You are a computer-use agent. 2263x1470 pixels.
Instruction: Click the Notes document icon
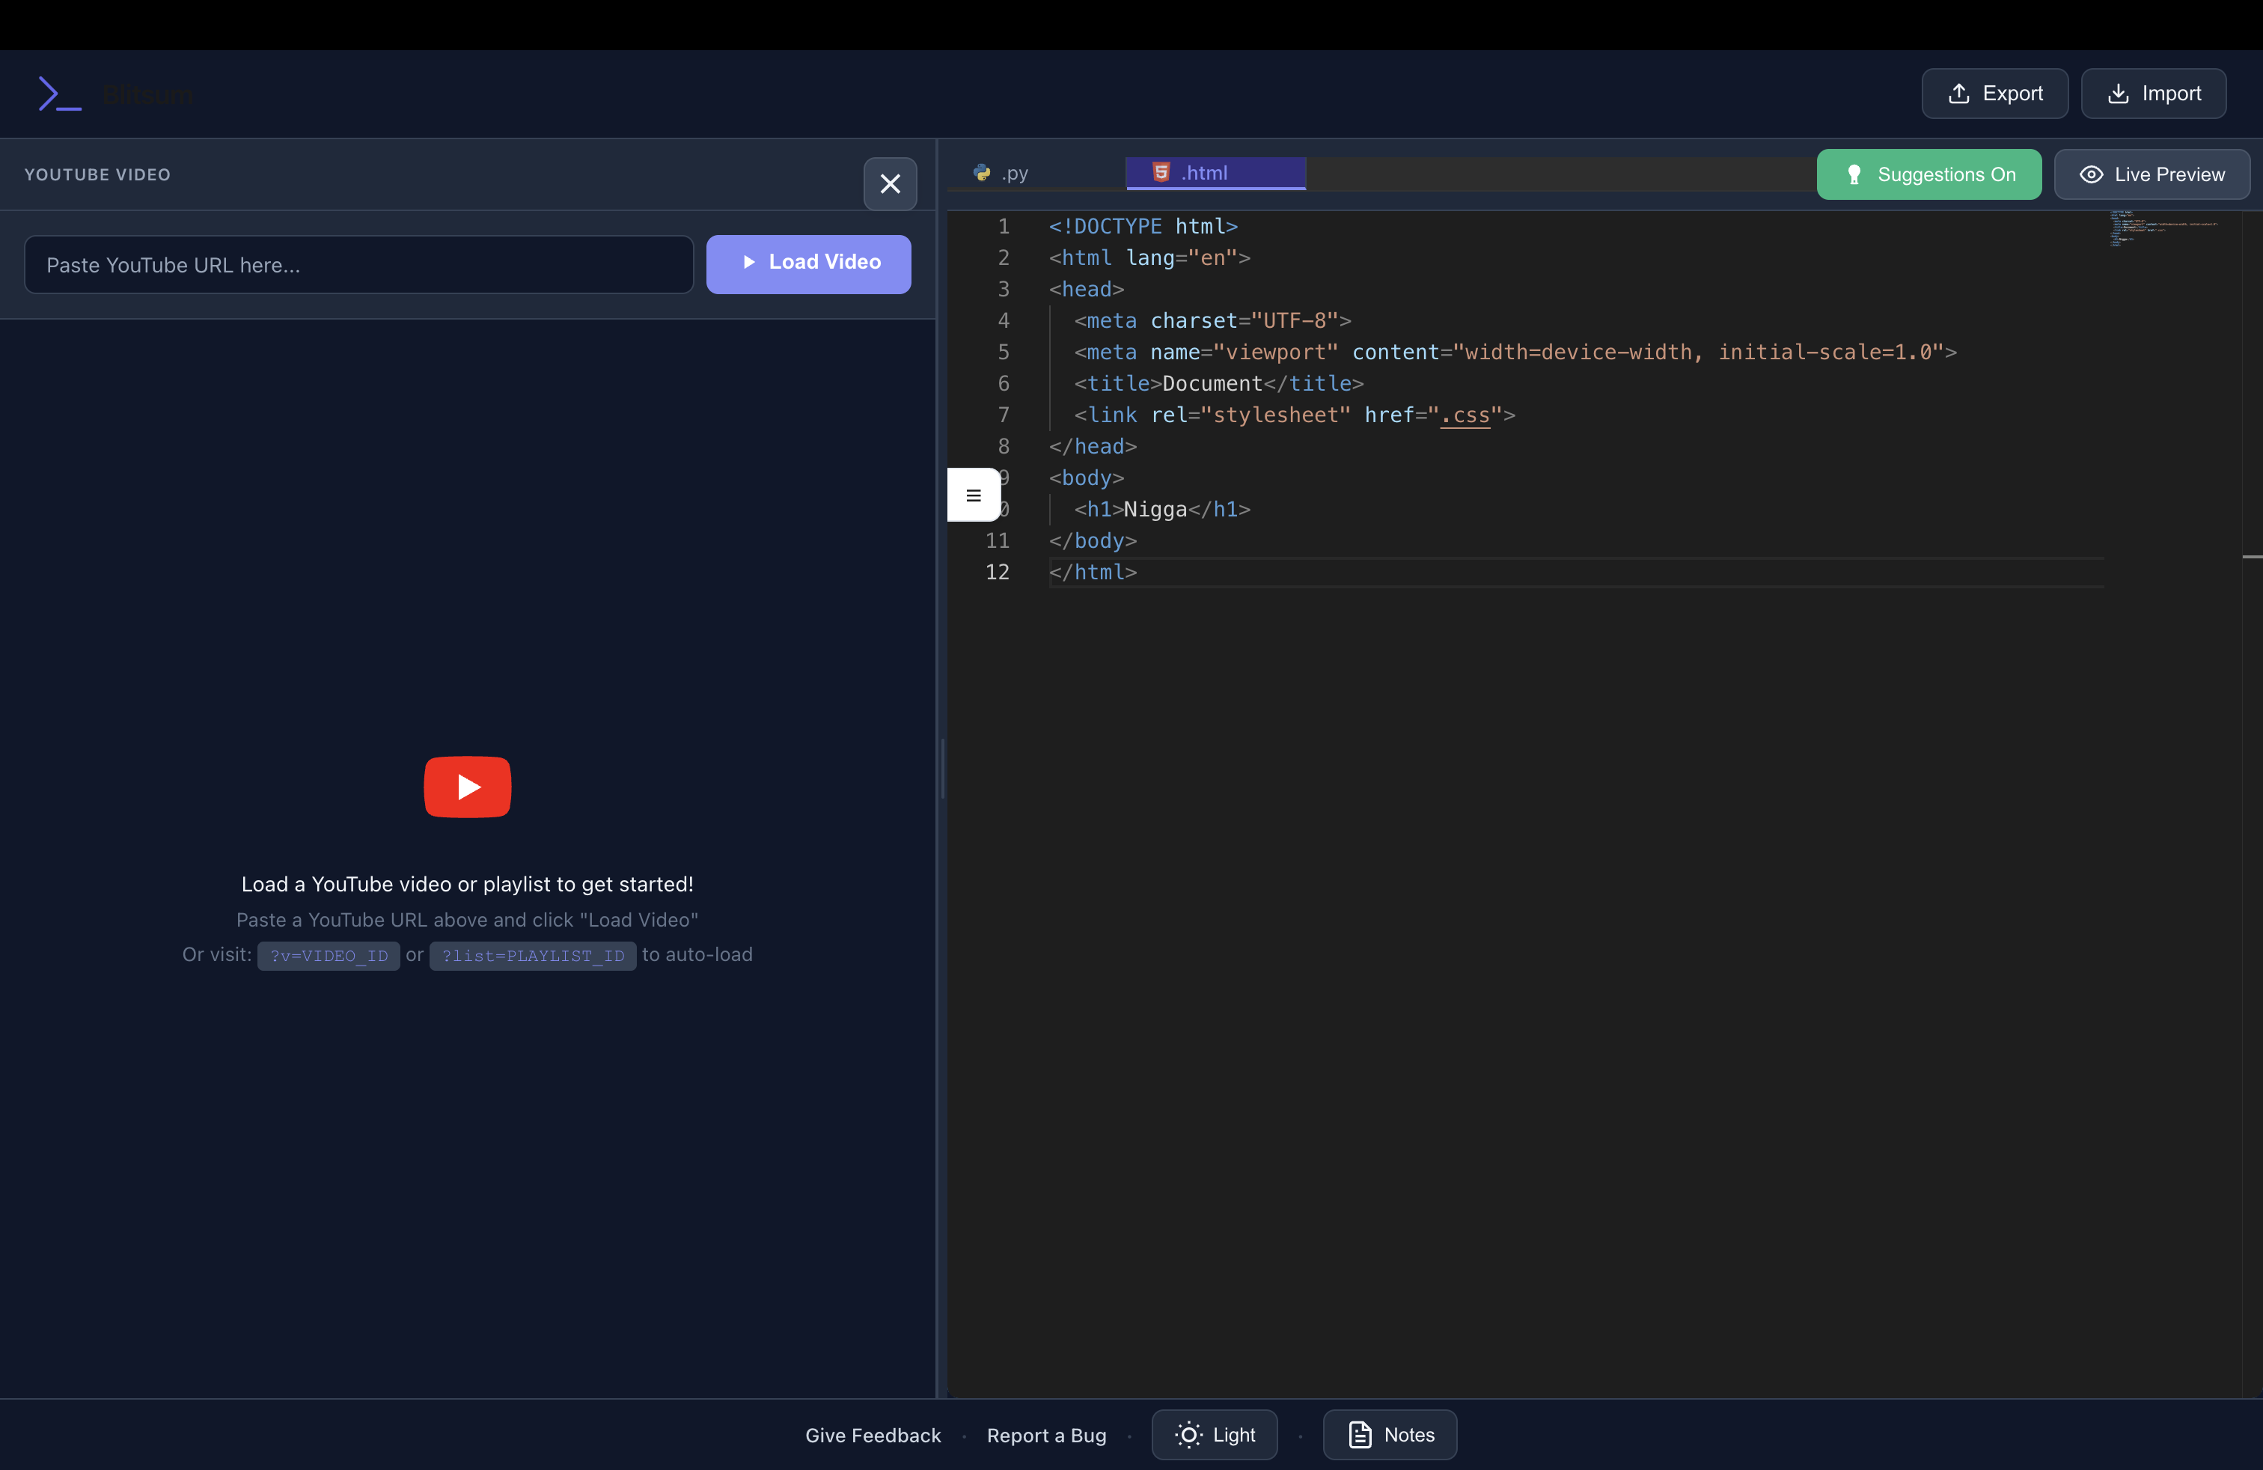pyautogui.click(x=1360, y=1434)
